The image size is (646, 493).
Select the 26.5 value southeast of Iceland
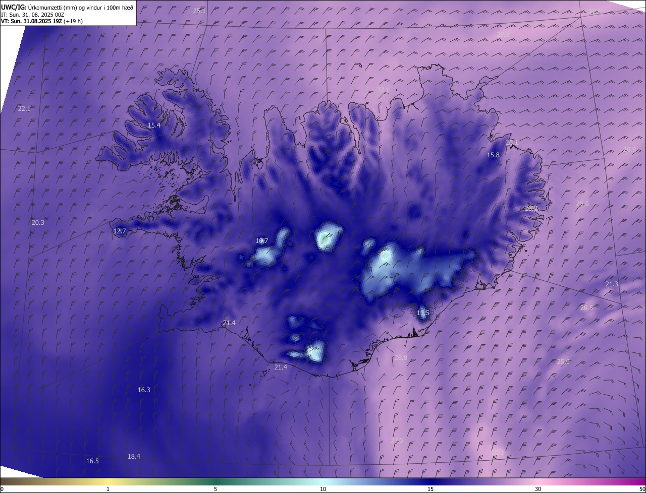586,307
